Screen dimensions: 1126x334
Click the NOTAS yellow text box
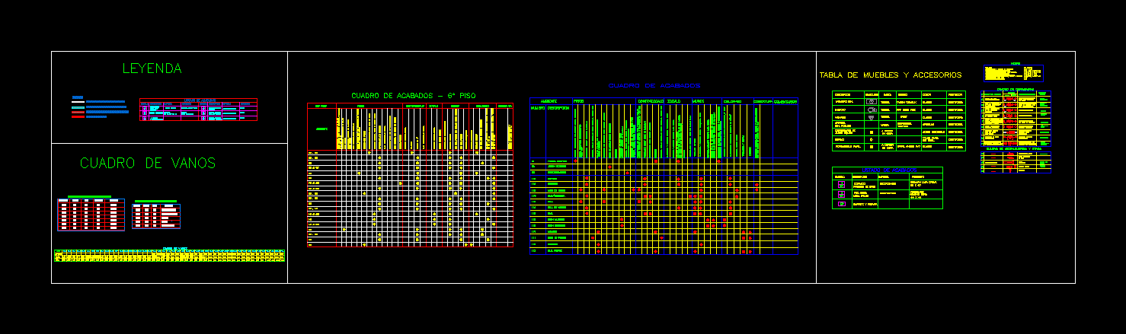(x=1012, y=73)
